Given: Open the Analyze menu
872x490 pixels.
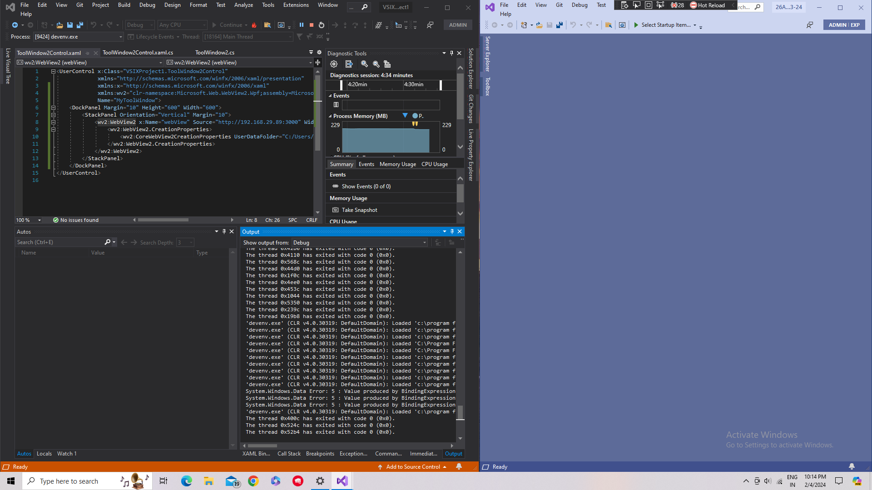Looking at the screenshot, I should pyautogui.click(x=243, y=5).
